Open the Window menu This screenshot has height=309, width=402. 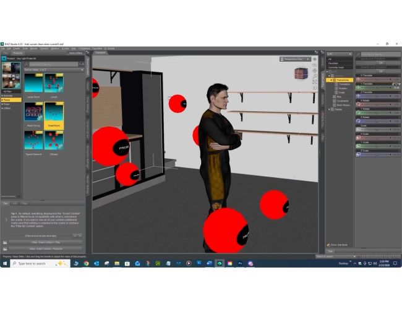point(54,48)
